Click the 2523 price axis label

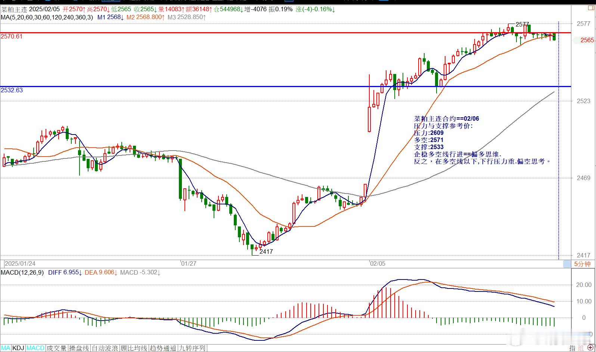tap(583, 101)
